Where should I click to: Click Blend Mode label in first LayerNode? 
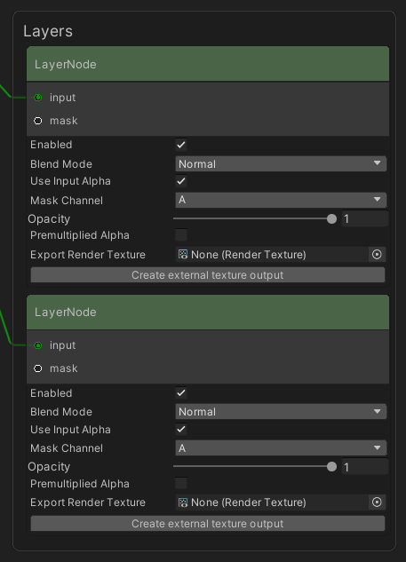61,164
